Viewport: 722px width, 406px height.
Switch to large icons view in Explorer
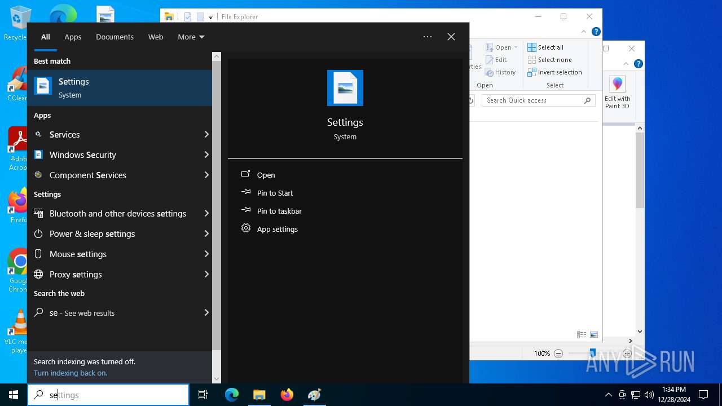click(x=594, y=334)
